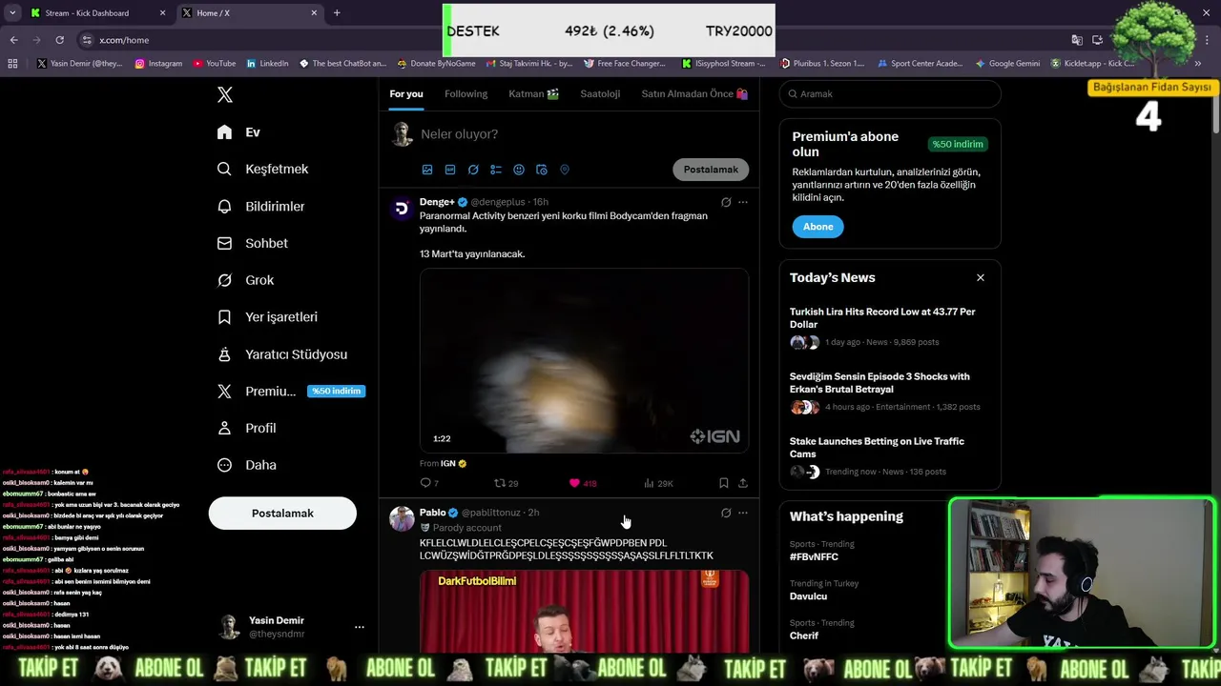
Task: Go back in browser history
Action: point(13,40)
